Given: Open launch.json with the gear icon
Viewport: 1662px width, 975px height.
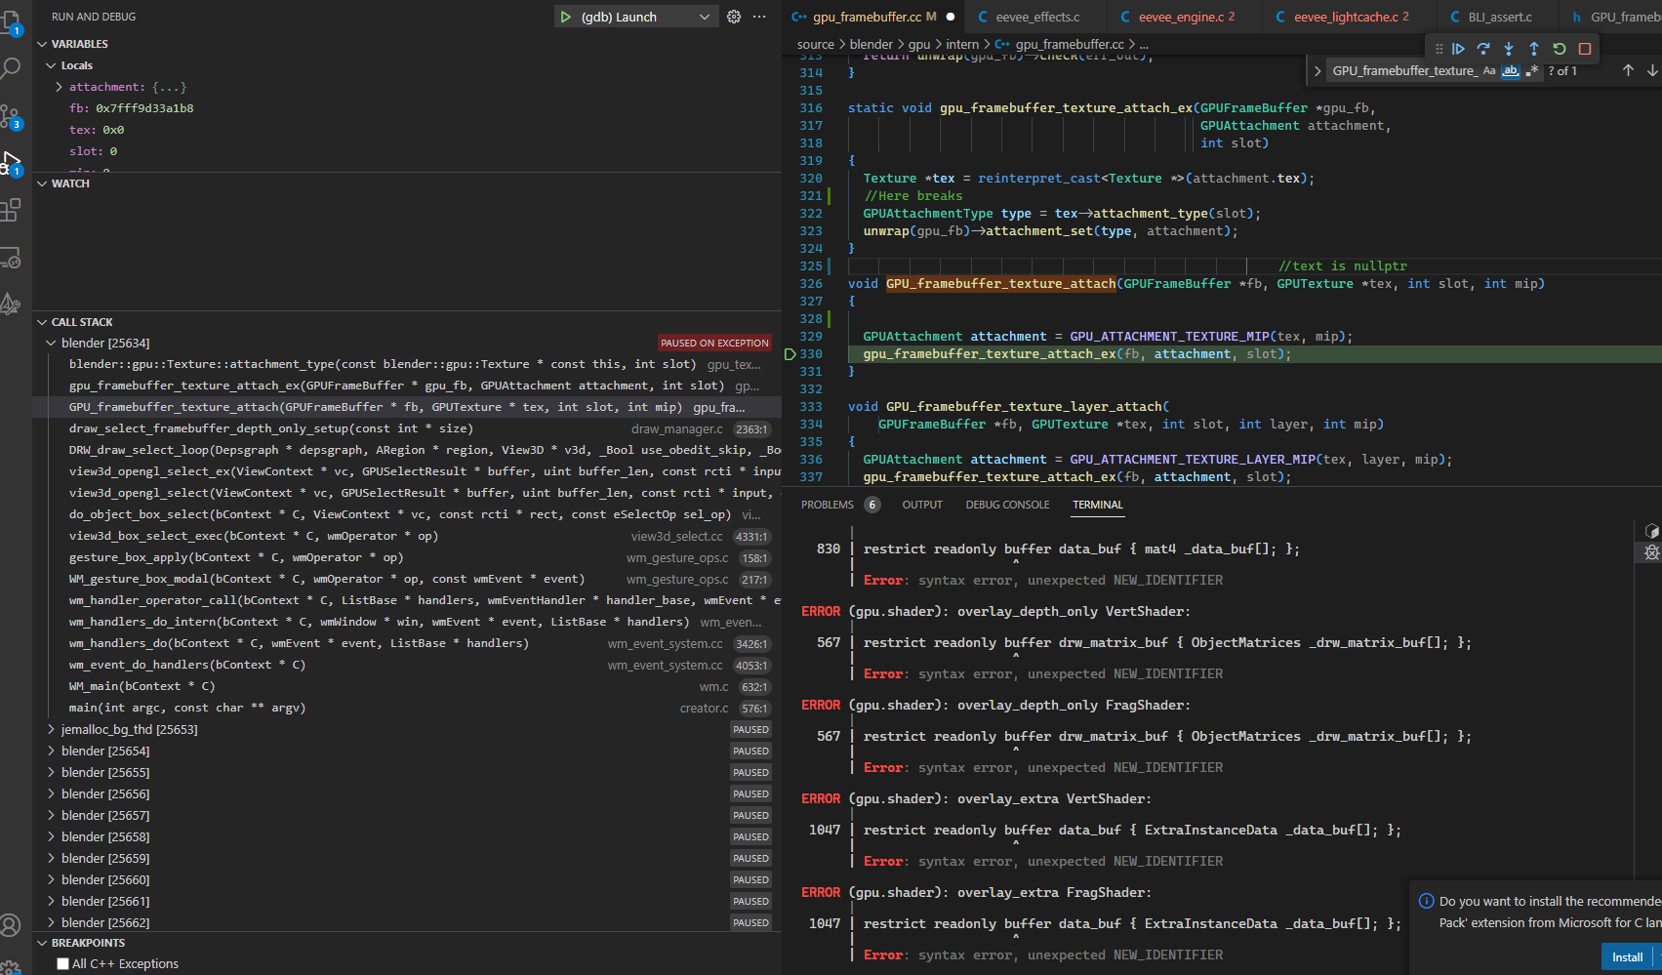Looking at the screenshot, I should [x=734, y=17].
